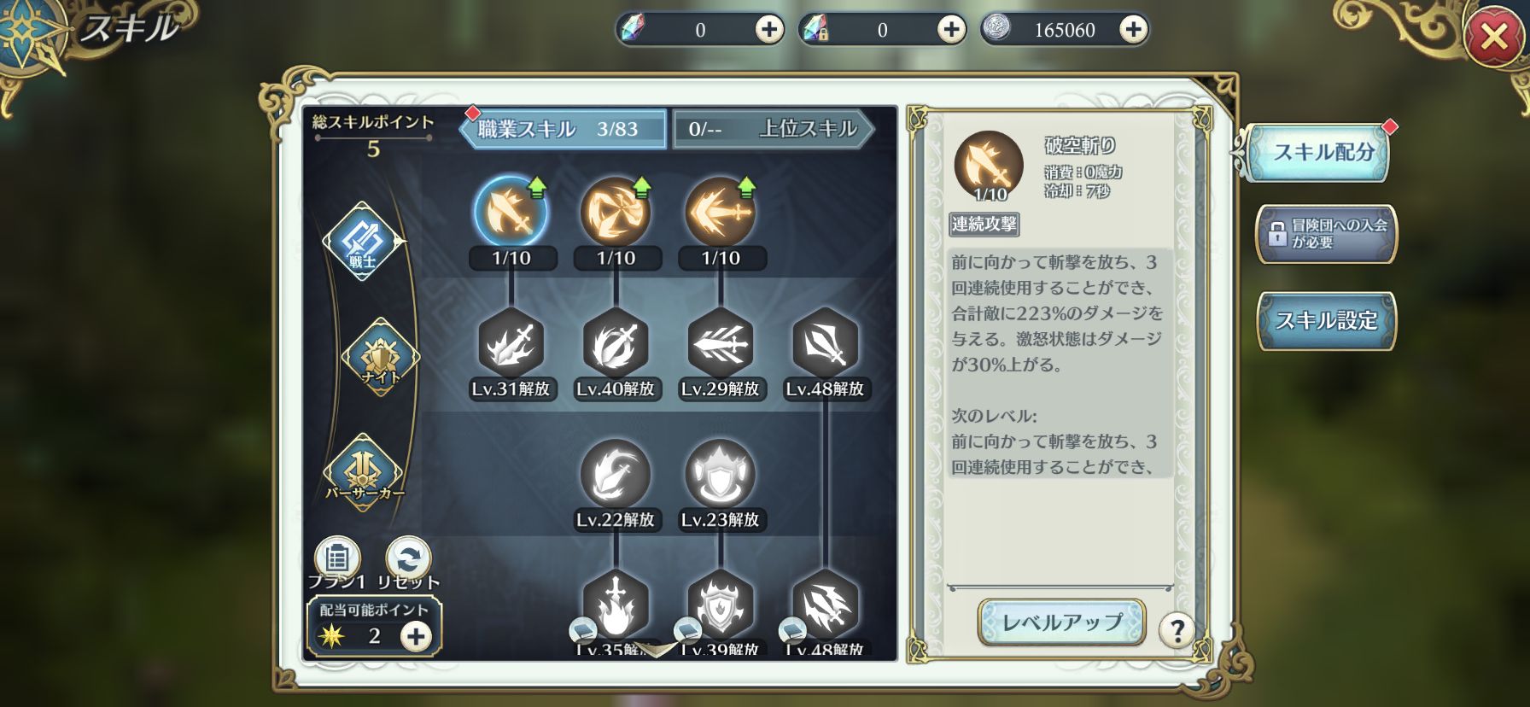Screen dimensions: 1530x707
Task: Reset skills with リセット icon
Action: click(408, 564)
